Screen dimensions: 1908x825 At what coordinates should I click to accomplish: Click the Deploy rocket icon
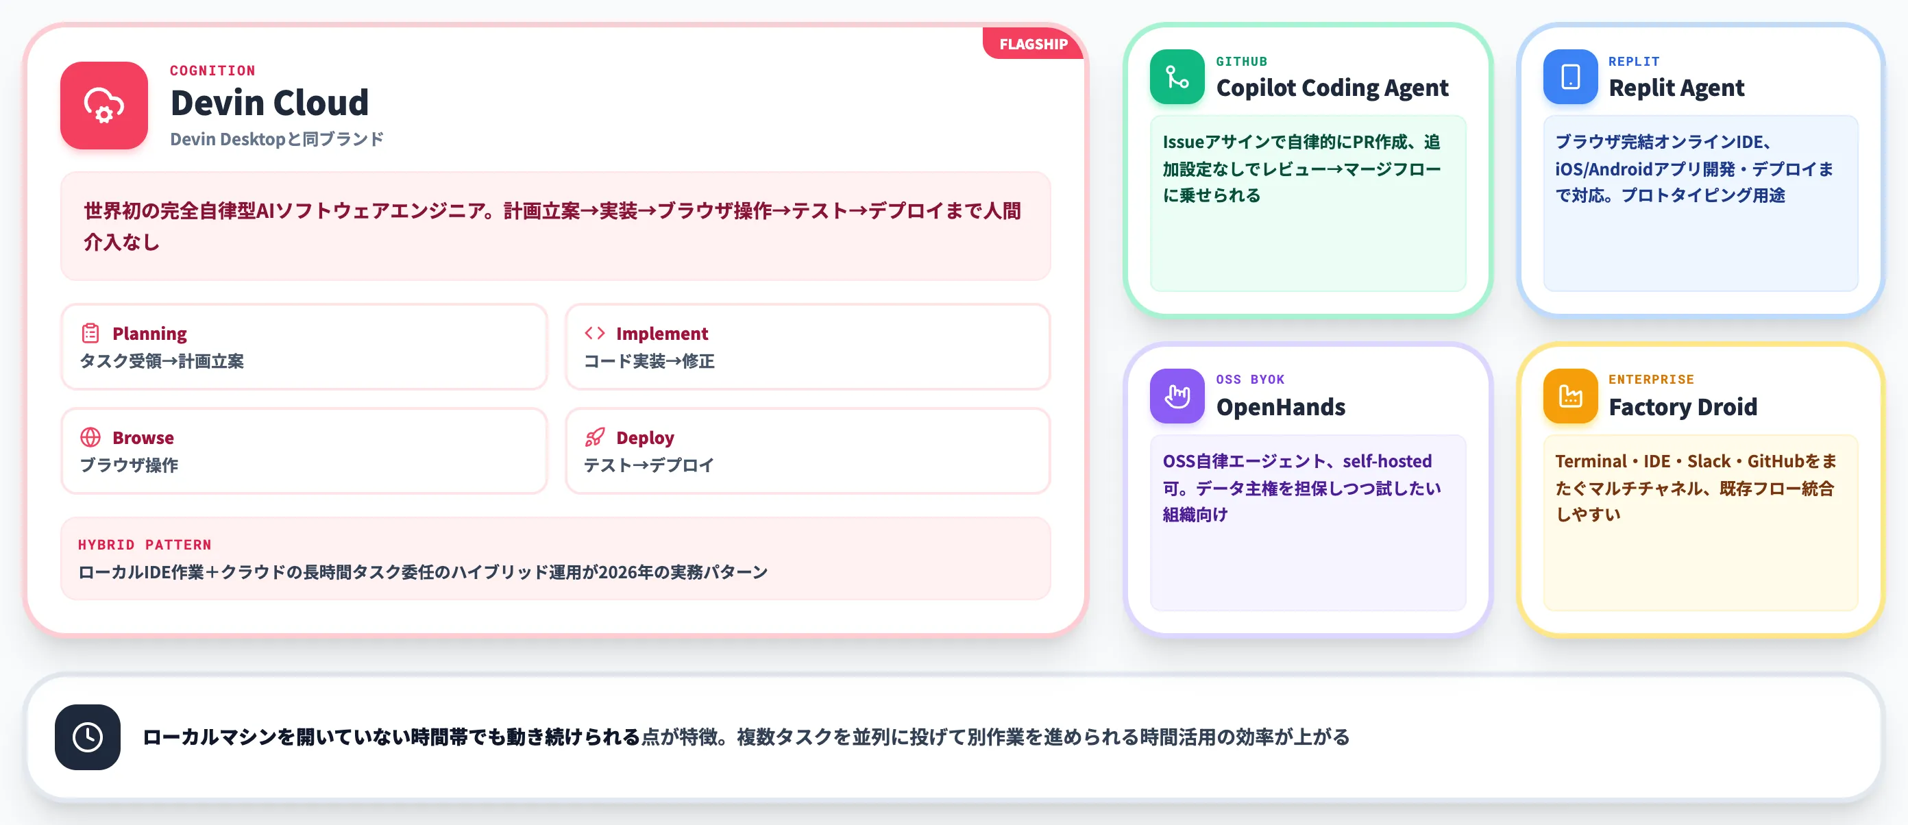(x=594, y=438)
